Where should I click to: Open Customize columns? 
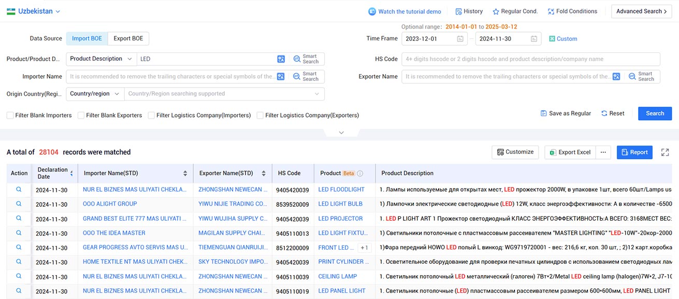[x=515, y=152]
